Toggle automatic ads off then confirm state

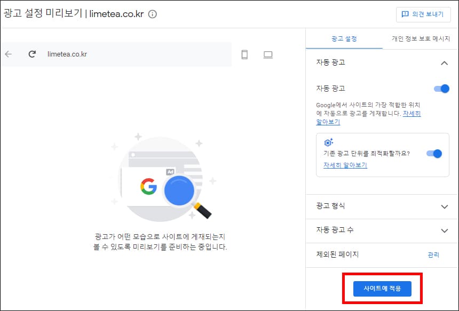(442, 89)
